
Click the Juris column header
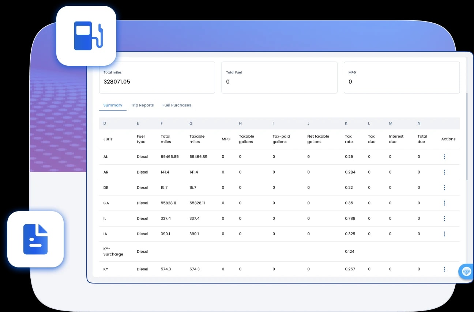click(x=108, y=139)
